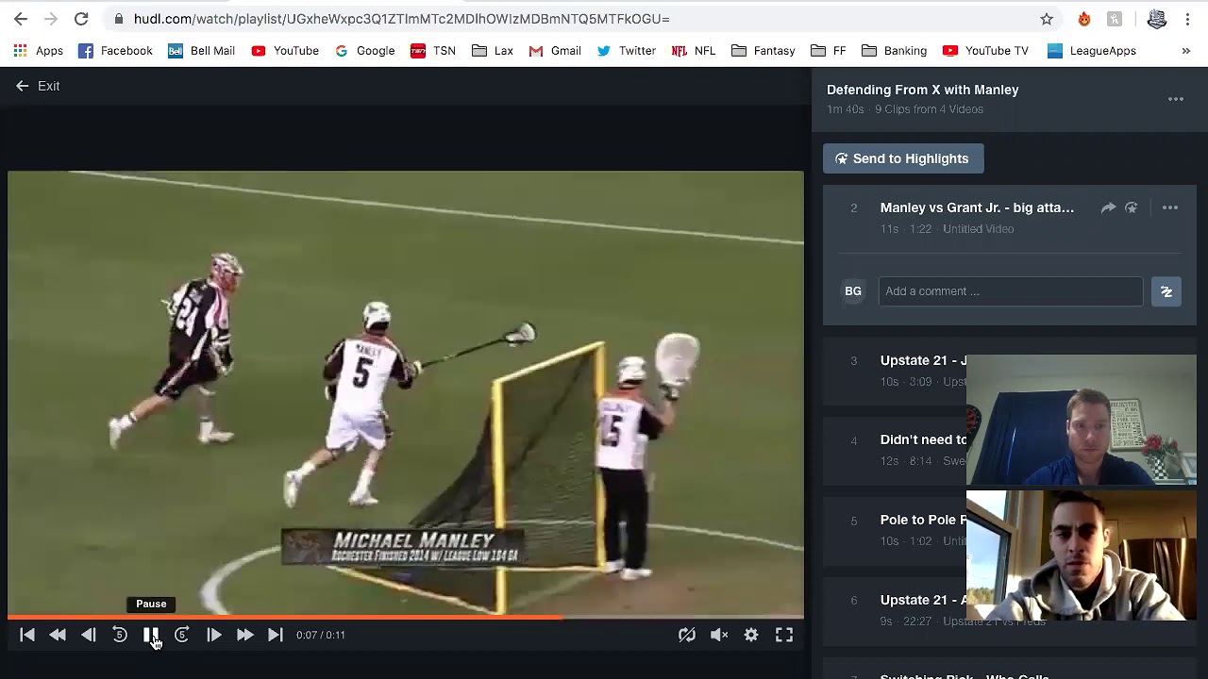Viewport: 1208px width, 679px height.
Task: Toggle the loop/autoplay icon in player controls
Action: [x=687, y=635]
